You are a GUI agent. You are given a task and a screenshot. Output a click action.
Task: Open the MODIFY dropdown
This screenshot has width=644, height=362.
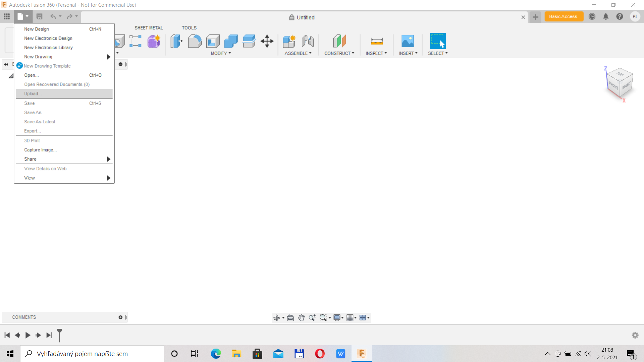click(x=221, y=53)
